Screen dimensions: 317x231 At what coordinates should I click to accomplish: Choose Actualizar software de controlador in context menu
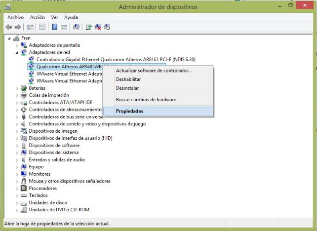(158, 71)
